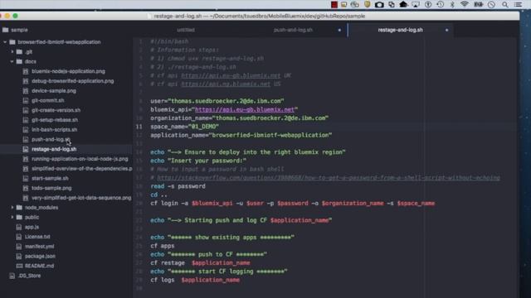Click init-bash-scripts.sh file icon
Image resolution: width=531 pixels, height=298 pixels.
(x=26, y=130)
